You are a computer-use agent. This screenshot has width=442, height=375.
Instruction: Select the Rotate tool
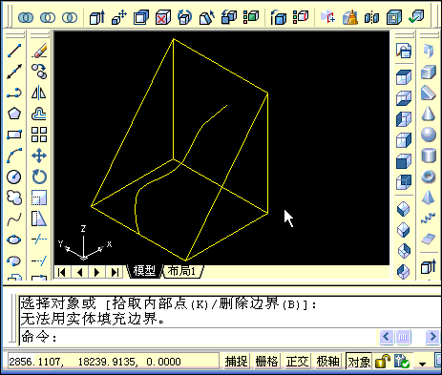click(39, 177)
